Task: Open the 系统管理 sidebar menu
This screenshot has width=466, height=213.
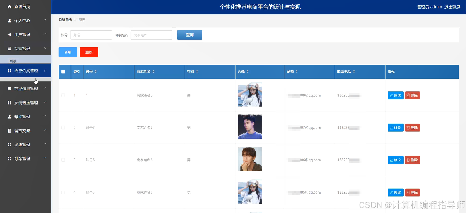Action: pyautogui.click(x=26, y=145)
